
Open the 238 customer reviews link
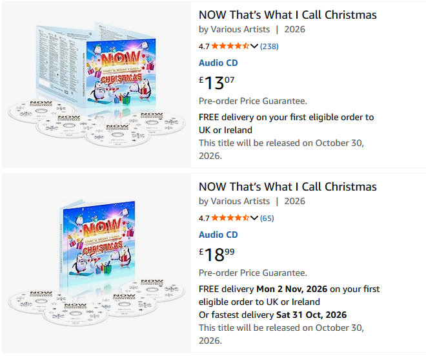[x=269, y=46]
